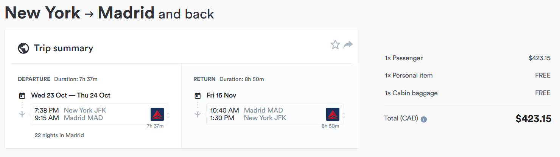Open the New York JFK to Madrid flight card

point(100,114)
